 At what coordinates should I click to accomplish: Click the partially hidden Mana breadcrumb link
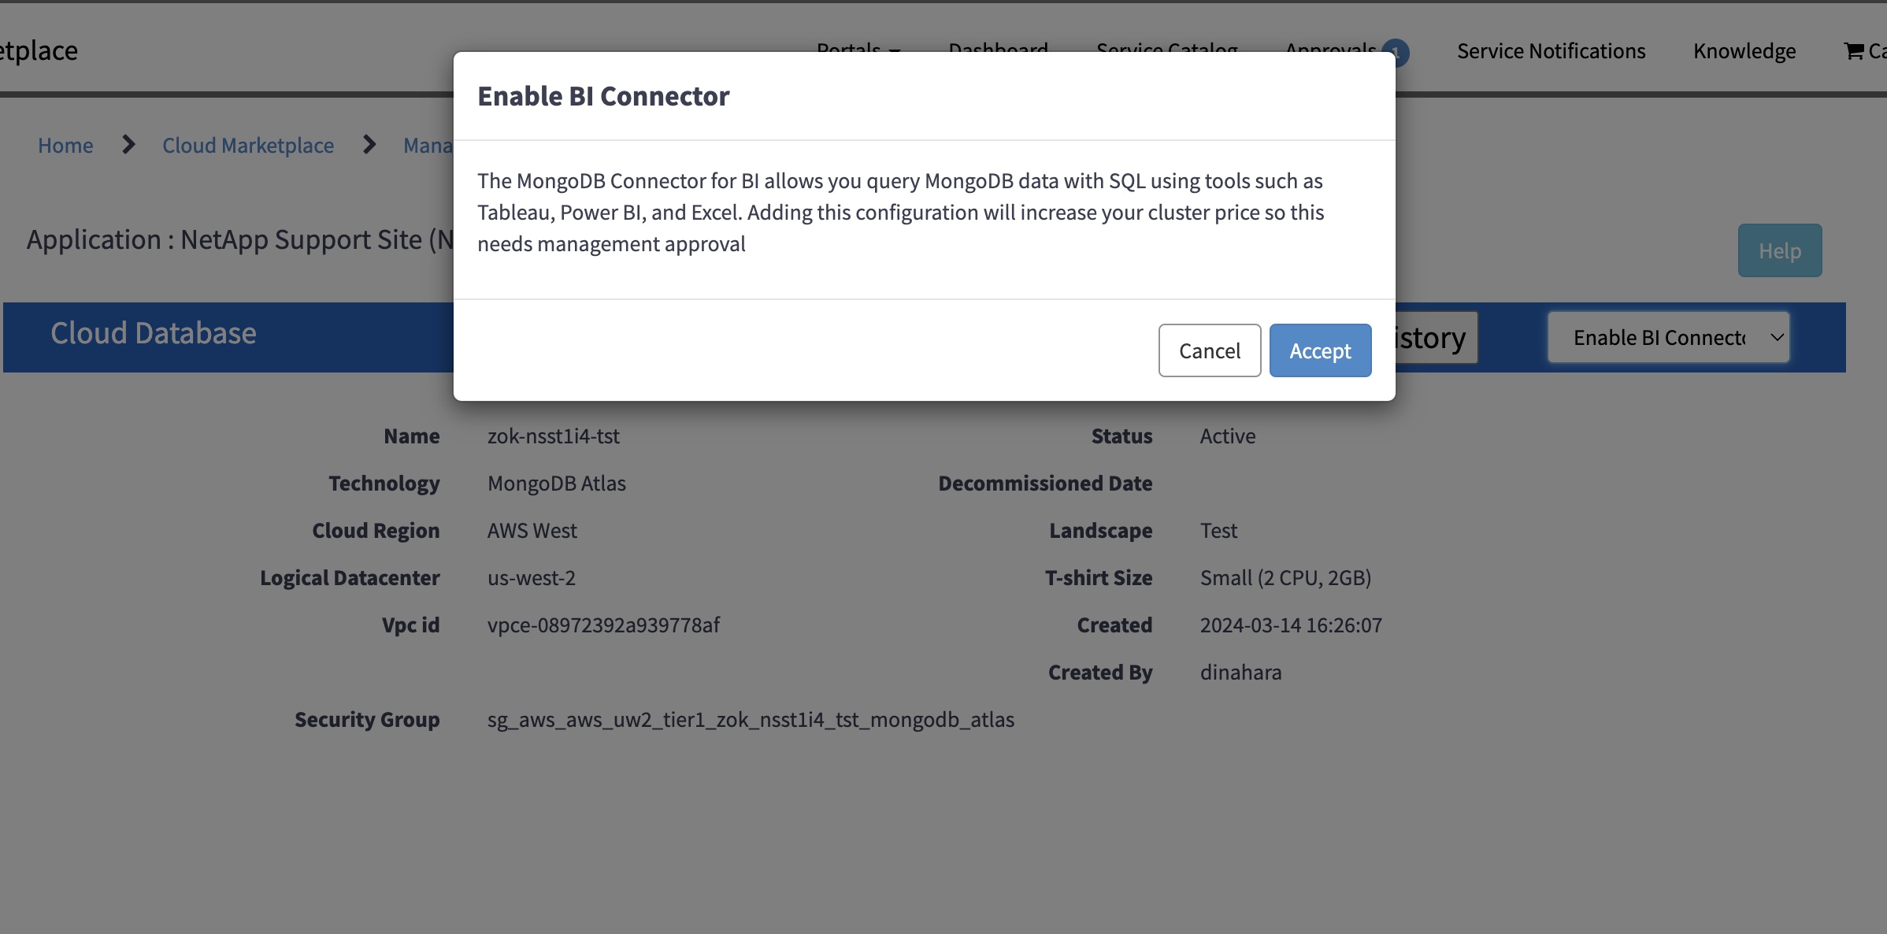pyautogui.click(x=428, y=146)
